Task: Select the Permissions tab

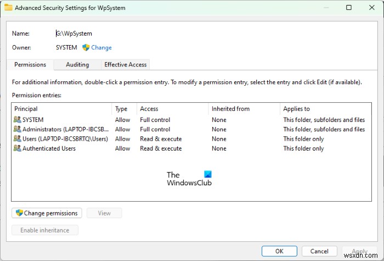Action: [x=30, y=65]
